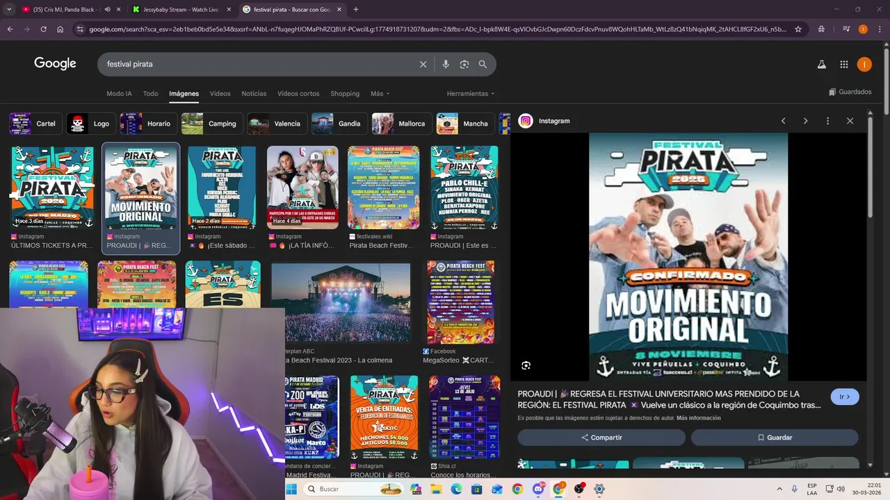Image resolution: width=890 pixels, height=500 pixels.
Task: Open the preview panel more options menu
Action: [827, 121]
